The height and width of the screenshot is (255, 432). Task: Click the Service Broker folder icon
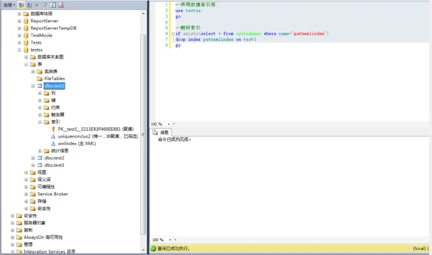33,194
